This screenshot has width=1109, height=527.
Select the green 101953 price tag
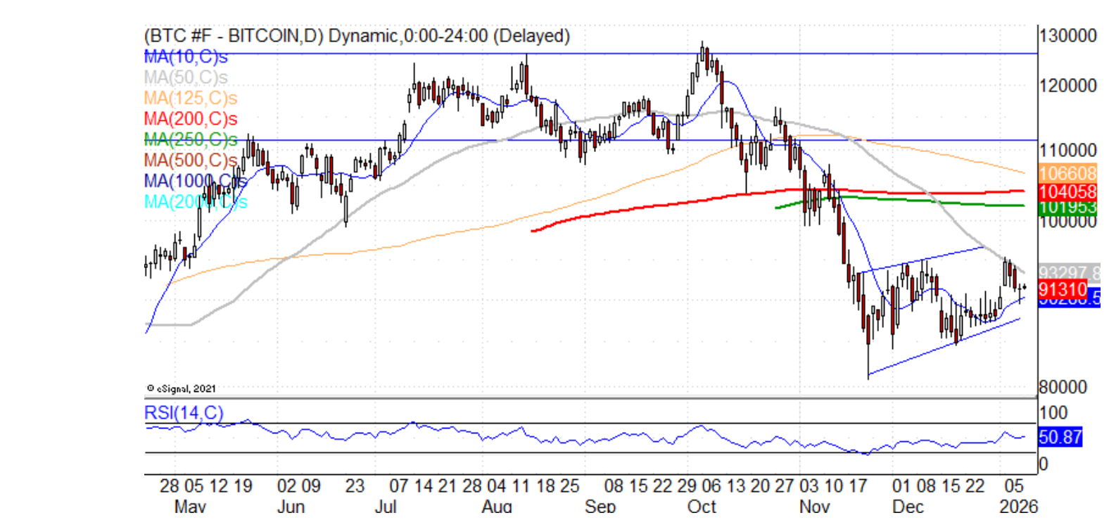(1067, 208)
